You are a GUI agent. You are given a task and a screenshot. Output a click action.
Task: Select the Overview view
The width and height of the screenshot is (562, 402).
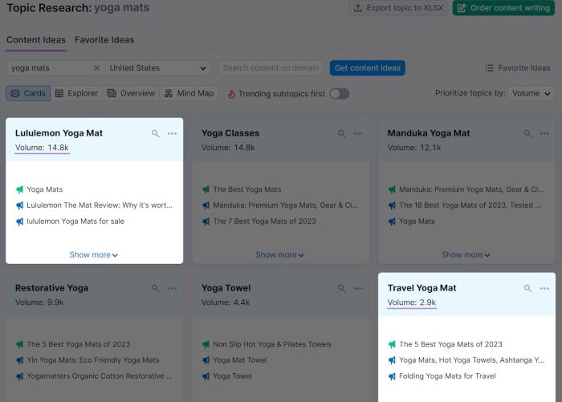(x=131, y=94)
